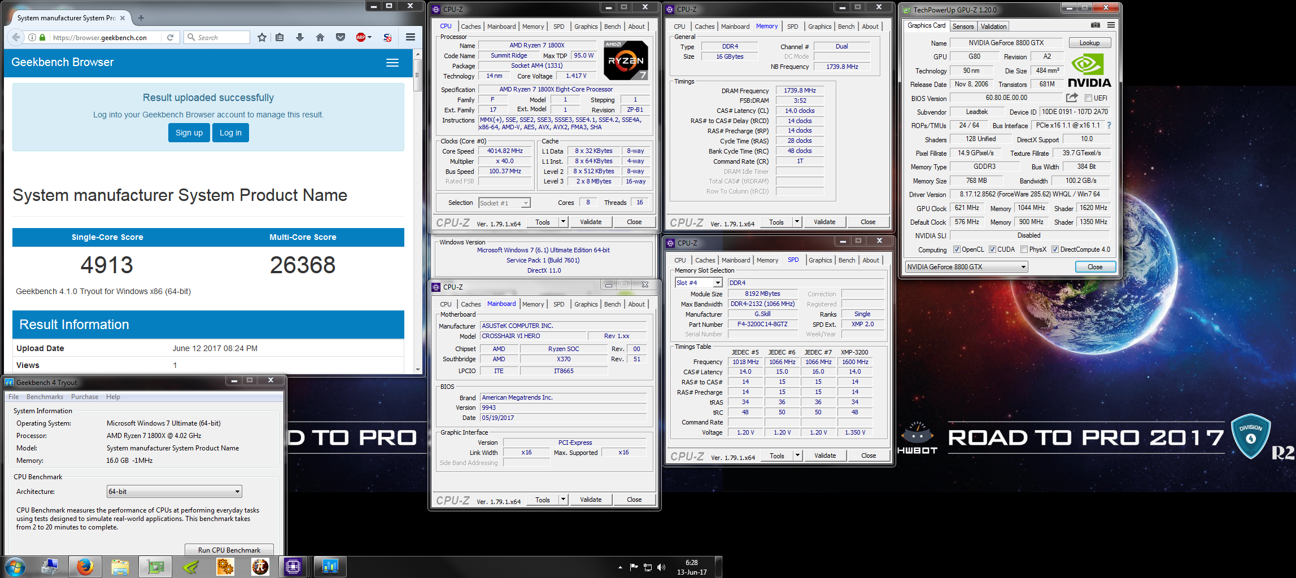Viewport: 1296px width, 578px height.
Task: Open Windows Explorer folder taskbar icon
Action: (x=120, y=567)
